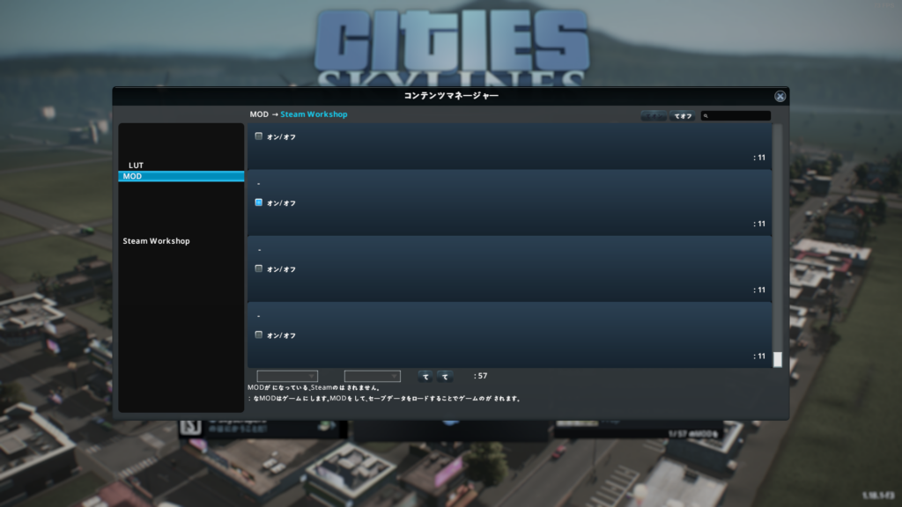The height and width of the screenshot is (507, 902).
Task: Expand the left dropdown below mod list
Action: point(286,376)
